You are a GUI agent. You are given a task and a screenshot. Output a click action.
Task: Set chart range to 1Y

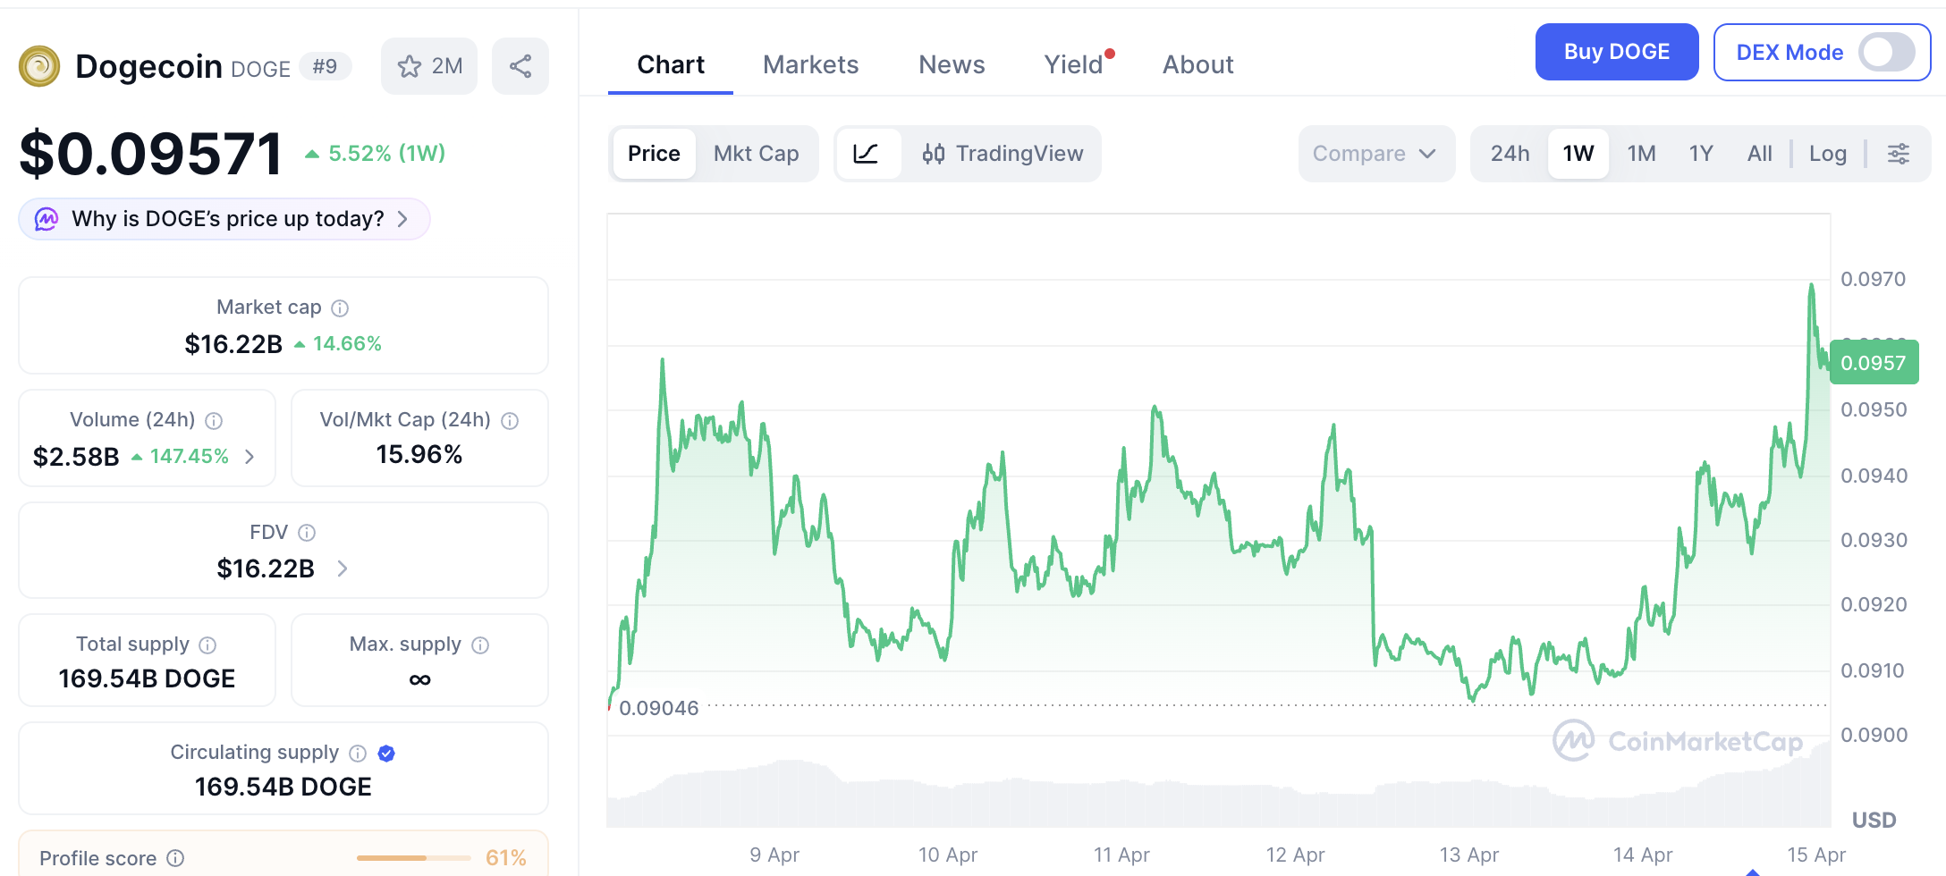click(x=1701, y=154)
